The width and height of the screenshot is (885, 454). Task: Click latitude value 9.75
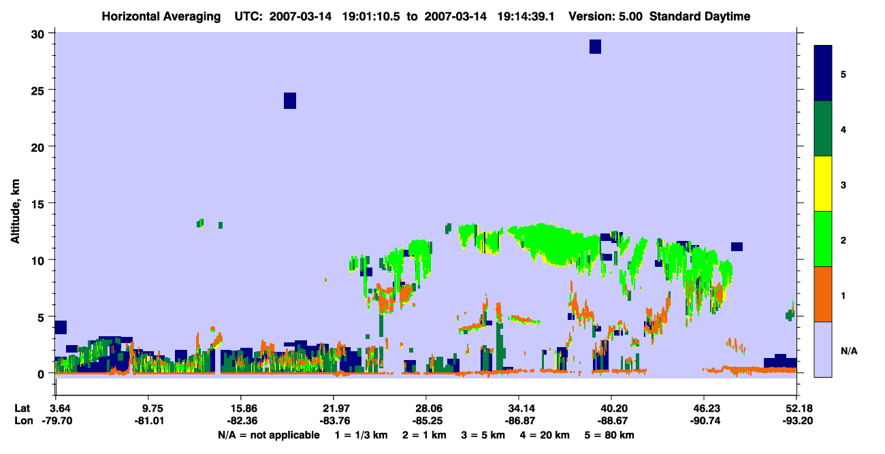coord(151,408)
